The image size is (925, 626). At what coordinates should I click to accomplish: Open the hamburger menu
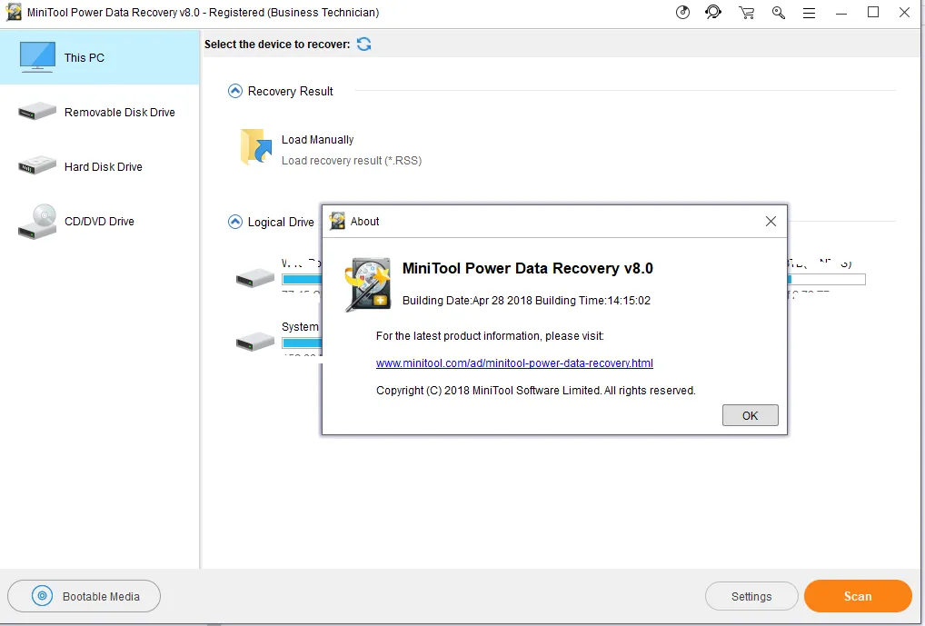[x=810, y=13]
